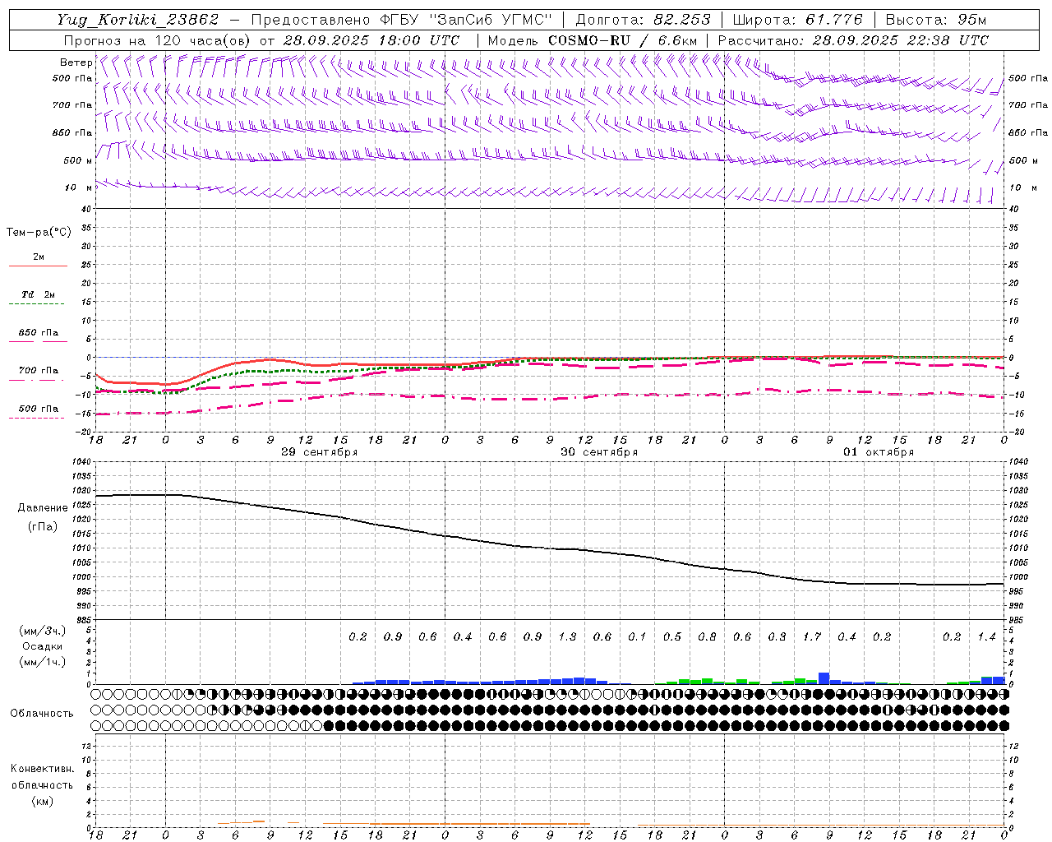The height and width of the screenshot is (842, 1052).
Task: Click the Облачность cloud cover label
Action: [42, 714]
